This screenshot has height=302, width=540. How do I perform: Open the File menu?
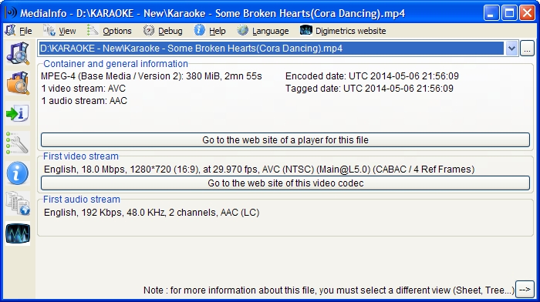[19, 31]
